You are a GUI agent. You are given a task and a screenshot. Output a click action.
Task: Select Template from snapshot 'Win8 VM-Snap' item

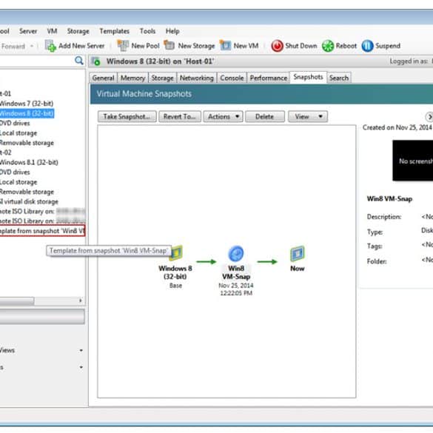pos(42,231)
